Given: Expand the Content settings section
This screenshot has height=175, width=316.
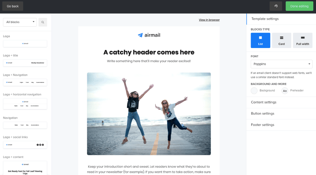Looking at the screenshot, I should (x=281, y=102).
